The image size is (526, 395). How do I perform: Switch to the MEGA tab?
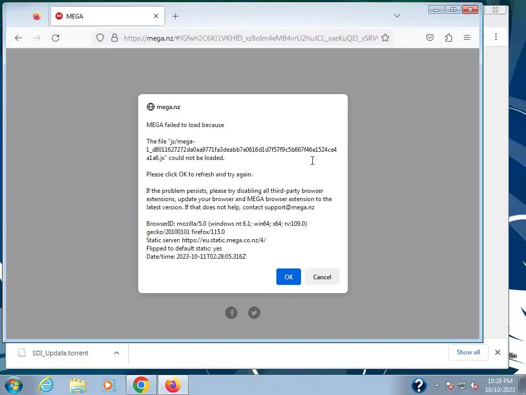107,16
